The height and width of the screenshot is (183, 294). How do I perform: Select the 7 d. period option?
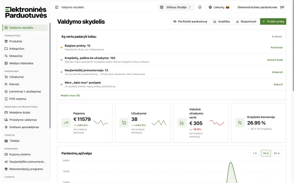(x=255, y=153)
